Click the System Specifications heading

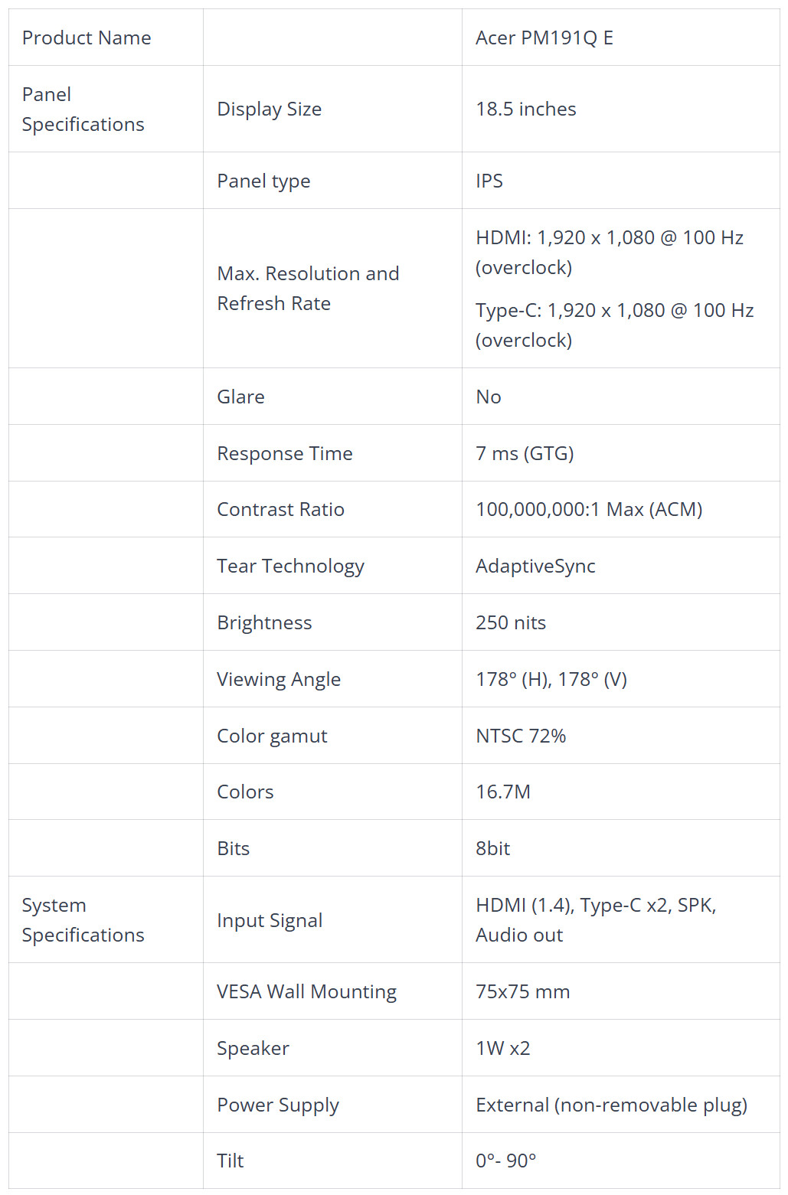click(x=83, y=919)
